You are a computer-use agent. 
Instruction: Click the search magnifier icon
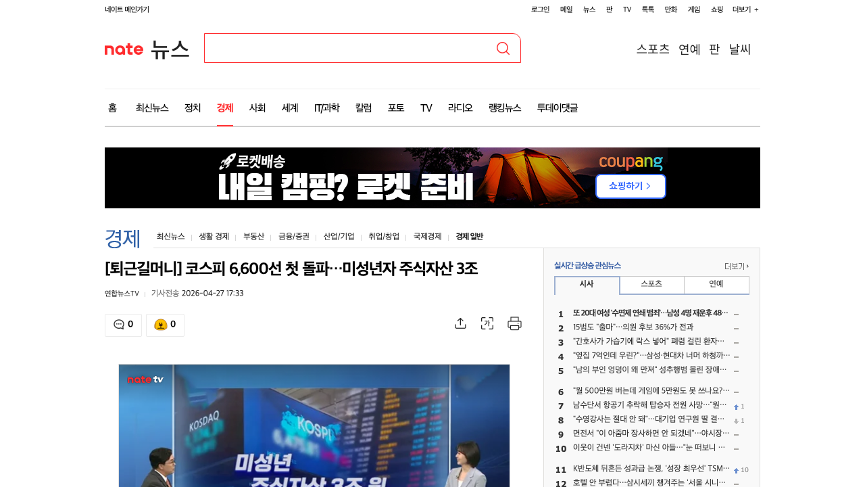503,48
